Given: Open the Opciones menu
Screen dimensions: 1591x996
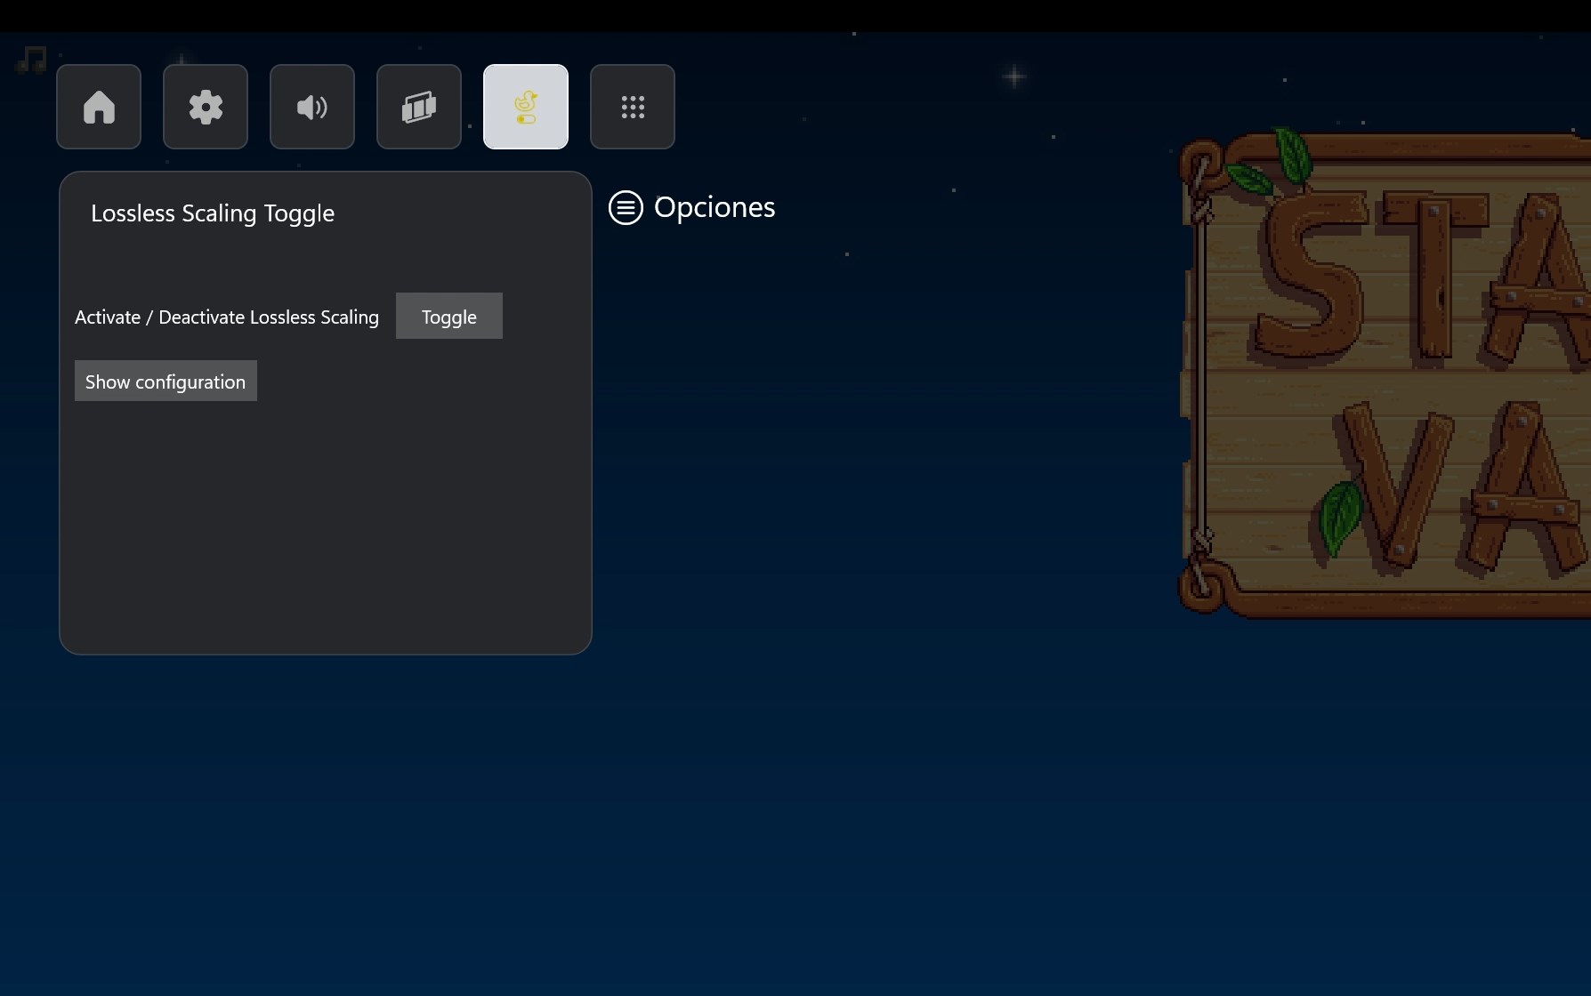Looking at the screenshot, I should point(691,207).
